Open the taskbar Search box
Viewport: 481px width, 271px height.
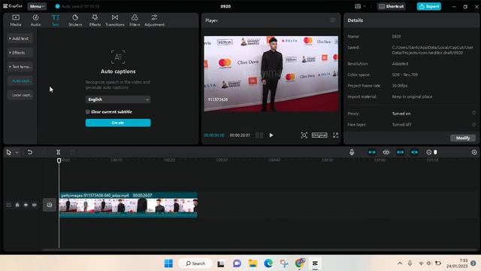pyautogui.click(x=195, y=263)
